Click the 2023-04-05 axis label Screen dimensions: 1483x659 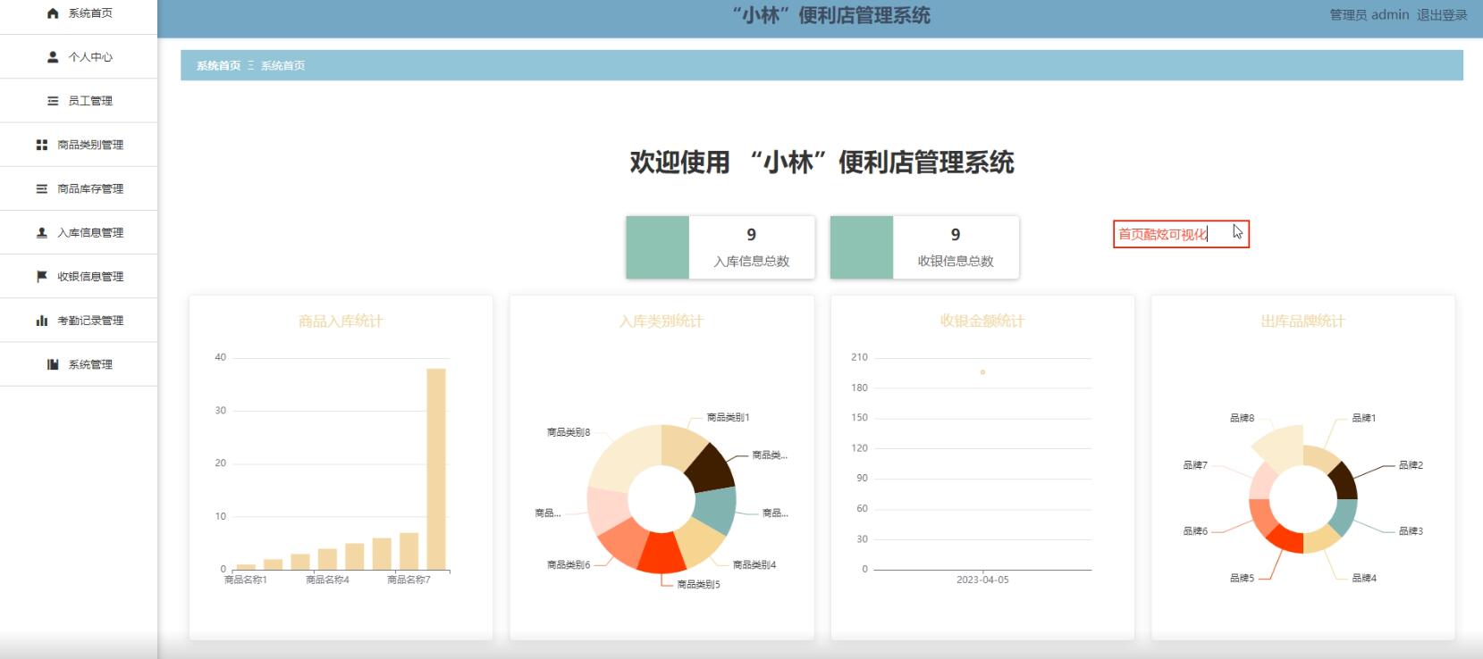[982, 580]
